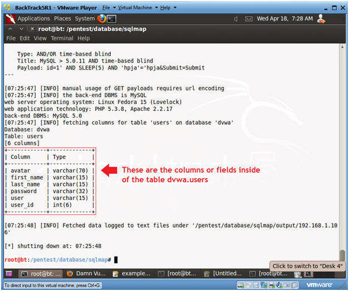Image resolution: width=349 pixels, height=291 pixels.
Task: Open the VMware Player Help menu
Action: (168, 8)
